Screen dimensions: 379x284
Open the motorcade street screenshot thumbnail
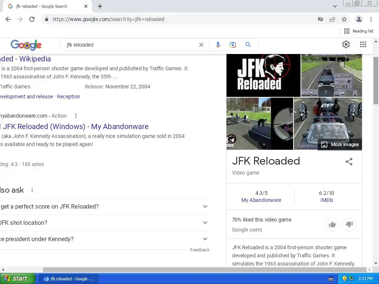coord(332,75)
